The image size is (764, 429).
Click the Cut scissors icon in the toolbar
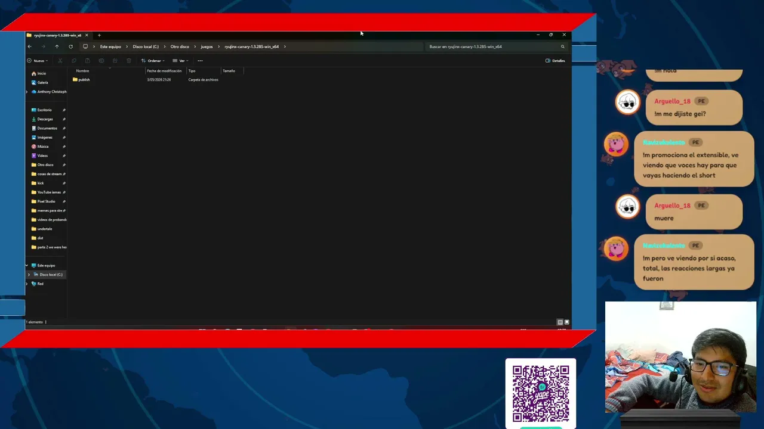(x=60, y=61)
